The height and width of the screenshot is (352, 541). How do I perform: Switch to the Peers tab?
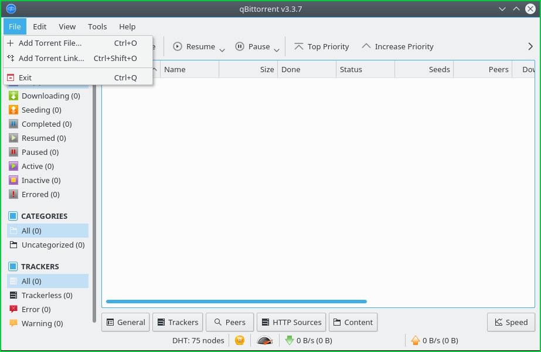230,322
